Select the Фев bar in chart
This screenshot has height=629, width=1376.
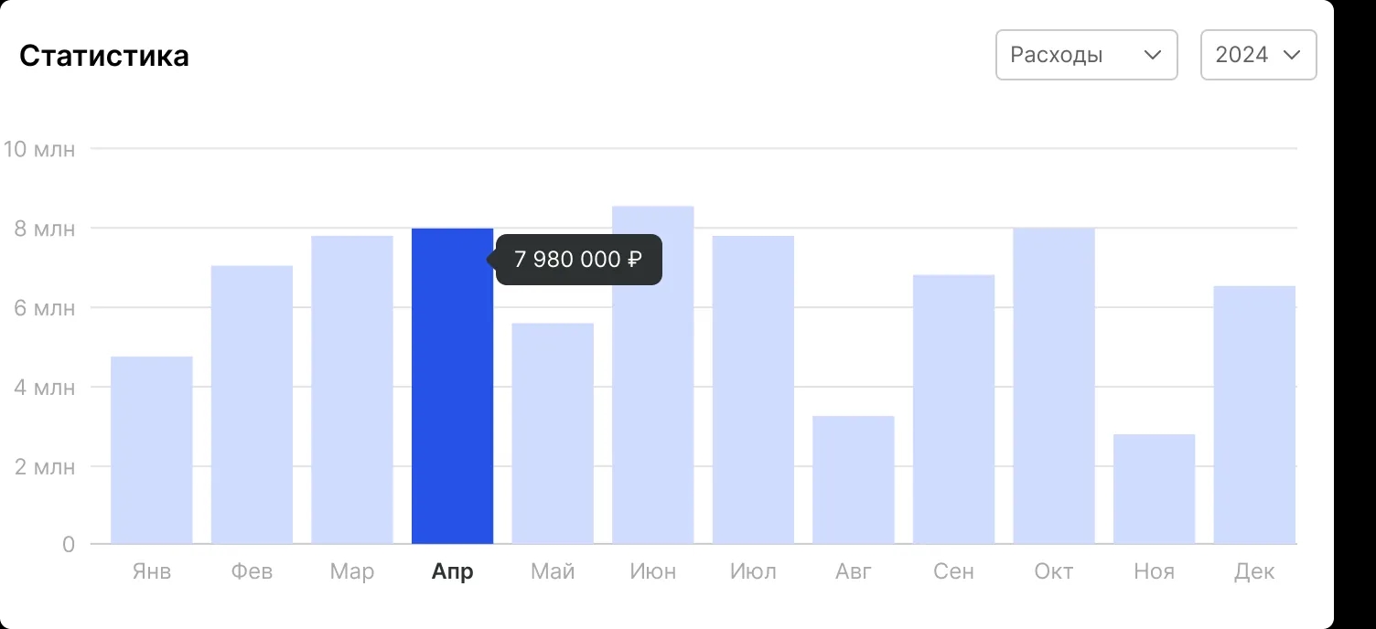[252, 405]
